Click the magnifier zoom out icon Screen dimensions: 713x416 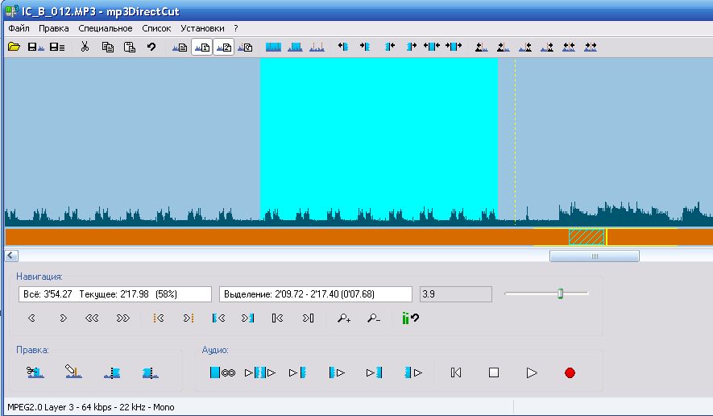(x=374, y=318)
